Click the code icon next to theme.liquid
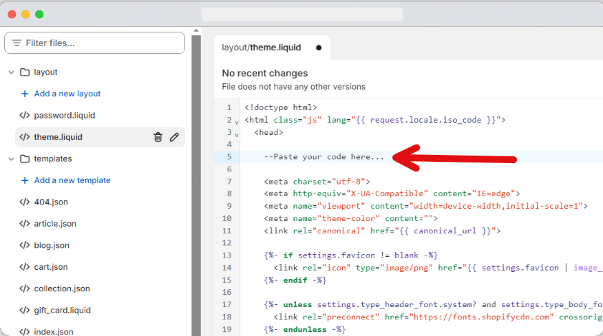 click(25, 137)
